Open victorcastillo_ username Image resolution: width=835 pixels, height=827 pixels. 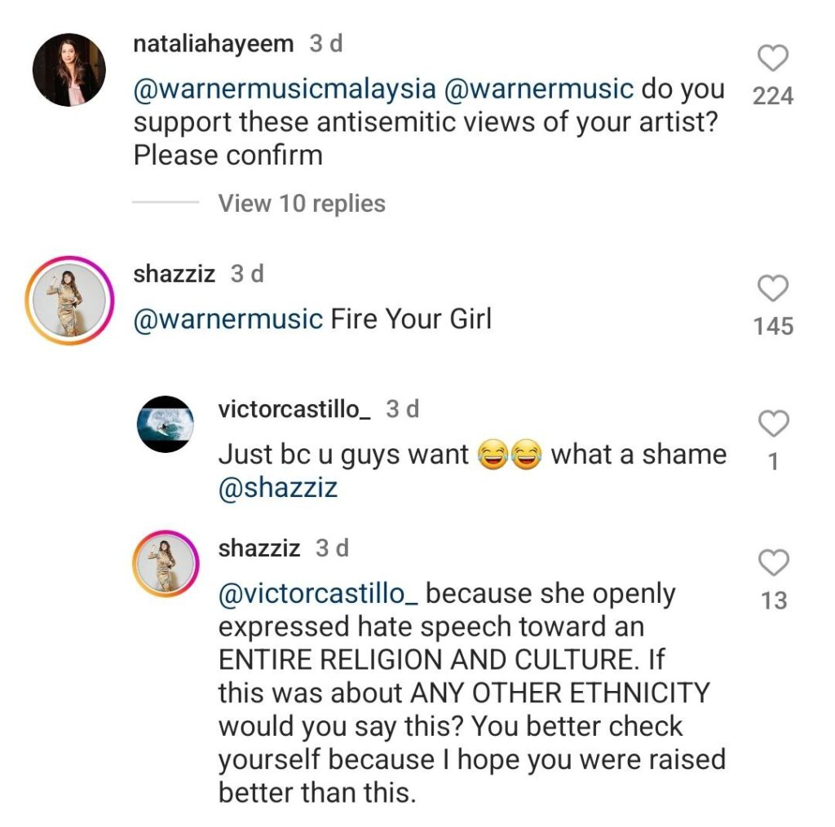click(x=295, y=409)
